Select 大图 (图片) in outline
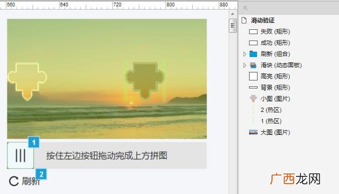The height and width of the screenshot is (194, 339). coord(275,132)
